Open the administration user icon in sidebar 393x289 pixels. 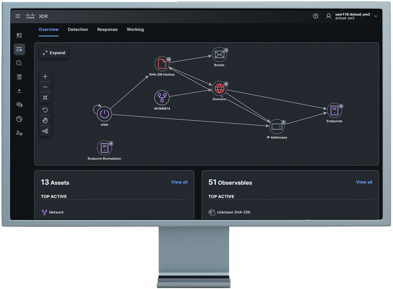pos(18,133)
